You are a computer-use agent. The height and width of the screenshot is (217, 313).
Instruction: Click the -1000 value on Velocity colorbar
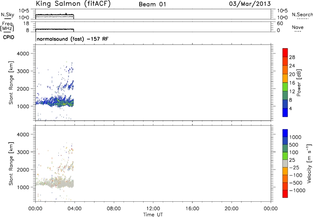(297, 190)
